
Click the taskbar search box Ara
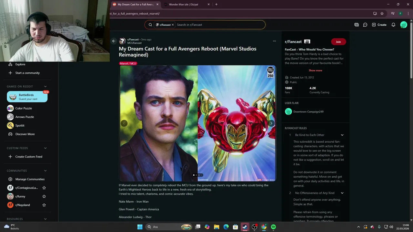pos(169,227)
